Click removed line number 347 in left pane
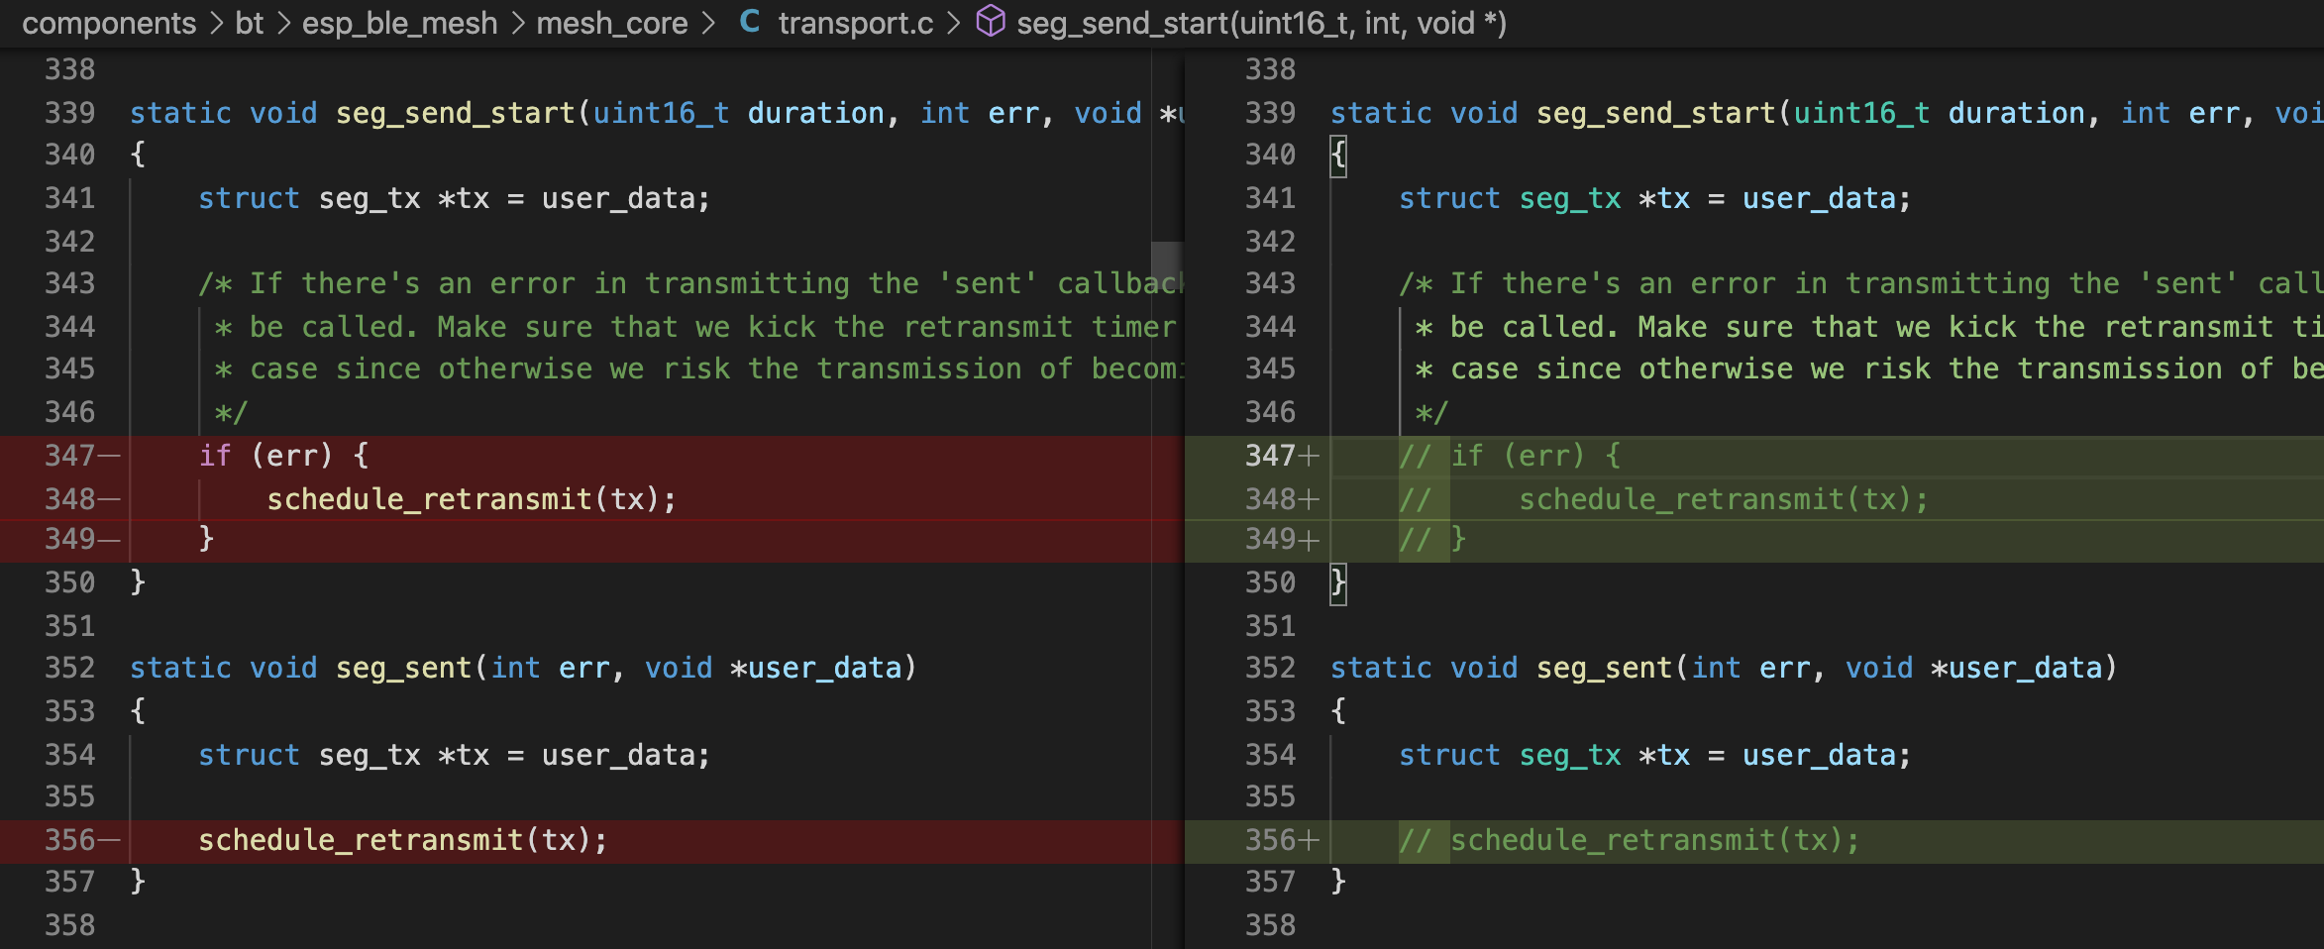This screenshot has height=949, width=2324. click(70, 456)
